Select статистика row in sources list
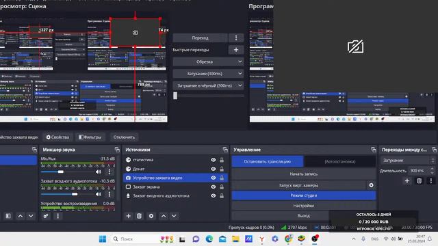438x246 pixels. coord(175,160)
